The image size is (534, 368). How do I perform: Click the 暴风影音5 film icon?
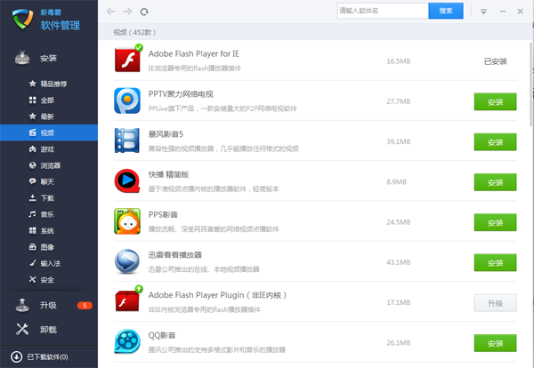(x=127, y=140)
